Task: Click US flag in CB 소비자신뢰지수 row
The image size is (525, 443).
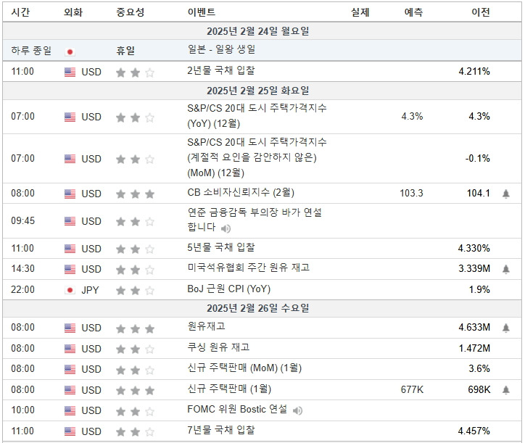Action: click(x=70, y=194)
